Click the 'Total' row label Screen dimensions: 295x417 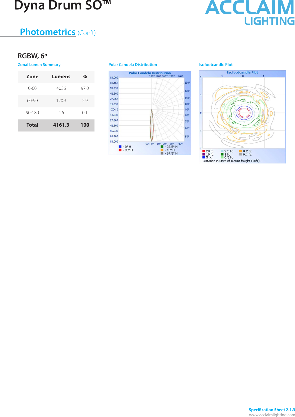[x=32, y=125]
